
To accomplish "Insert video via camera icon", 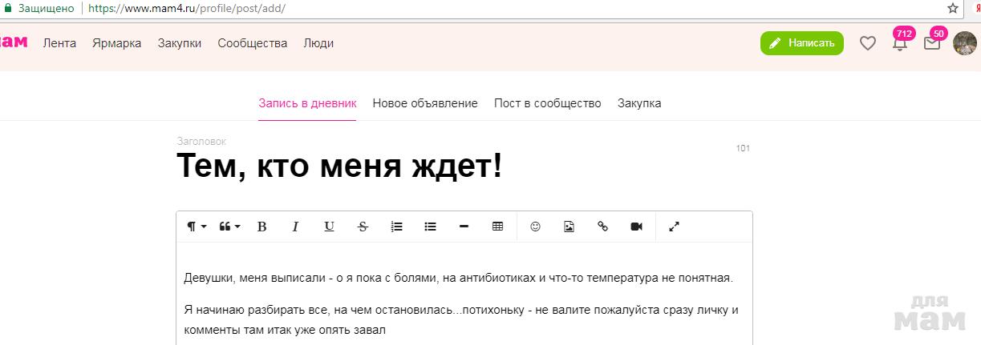I will pos(636,227).
